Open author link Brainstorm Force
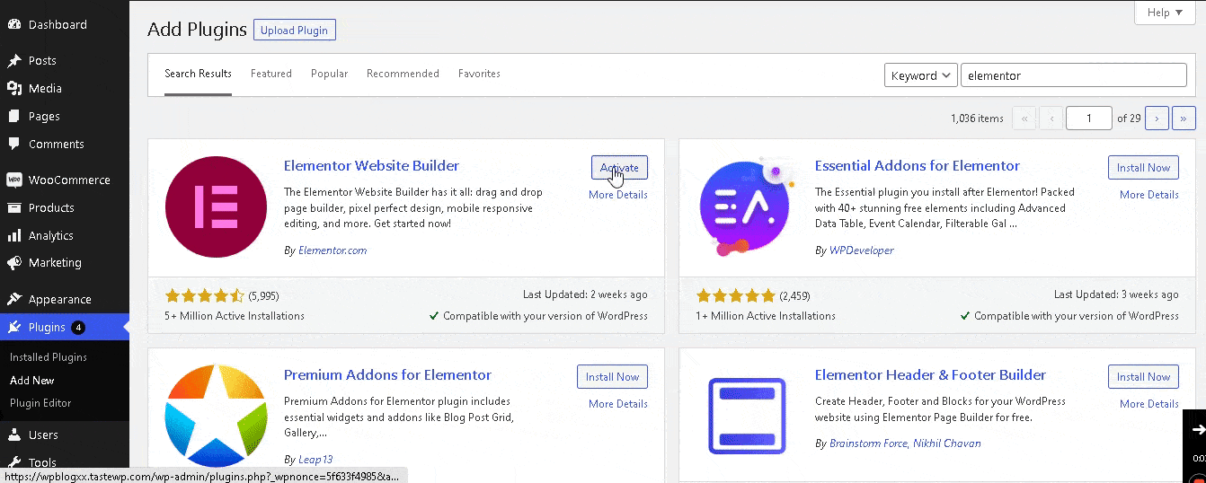Image resolution: width=1206 pixels, height=483 pixels. point(868,443)
